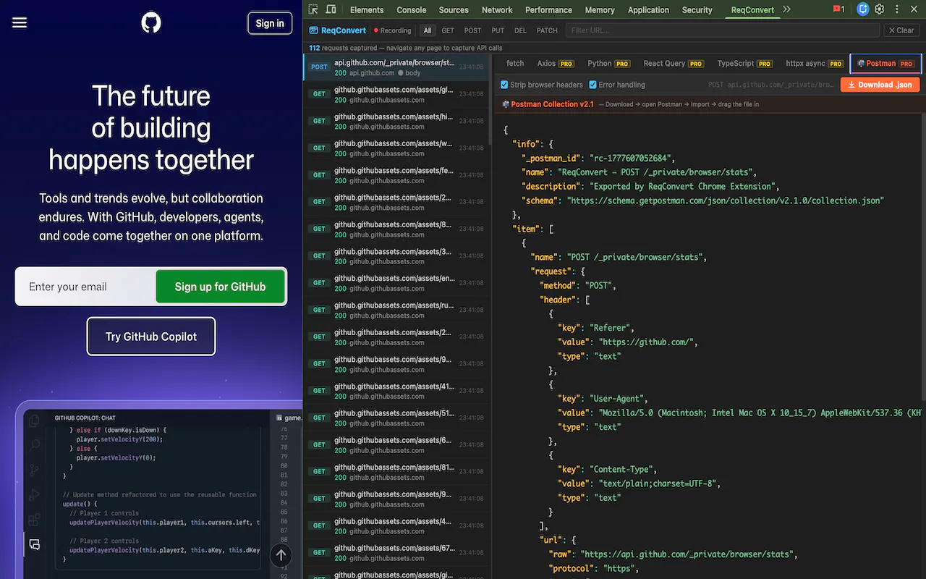The width and height of the screenshot is (926, 579).
Task: Toggle the red Recording indicator
Action: click(x=393, y=30)
